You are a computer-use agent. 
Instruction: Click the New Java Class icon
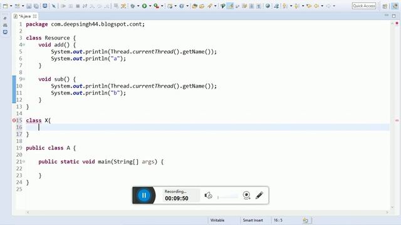point(182,6)
